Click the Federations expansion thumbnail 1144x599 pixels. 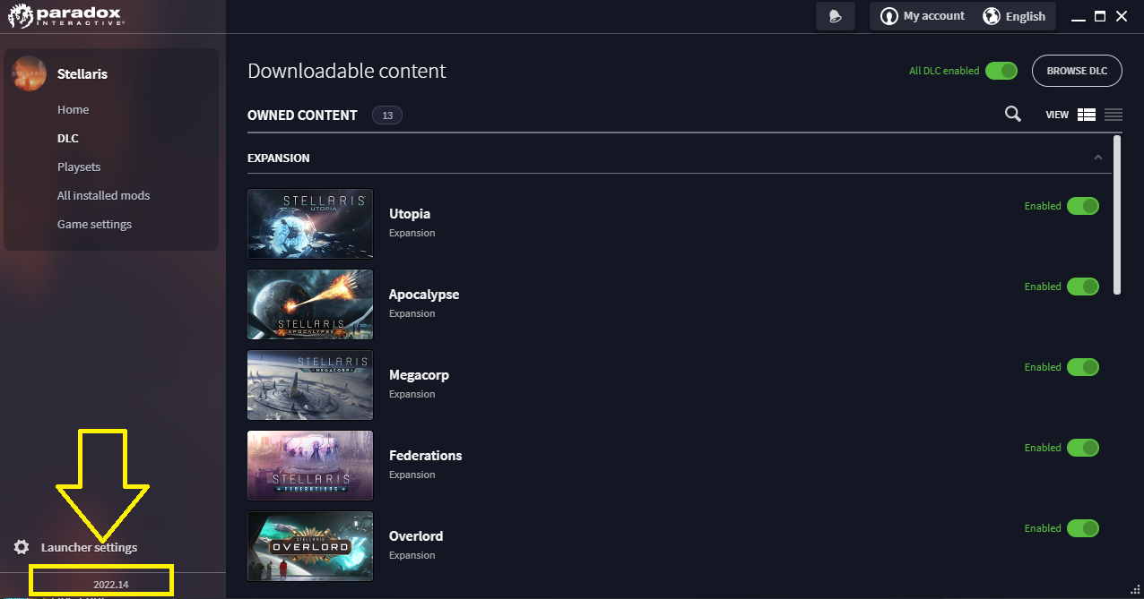[310, 466]
